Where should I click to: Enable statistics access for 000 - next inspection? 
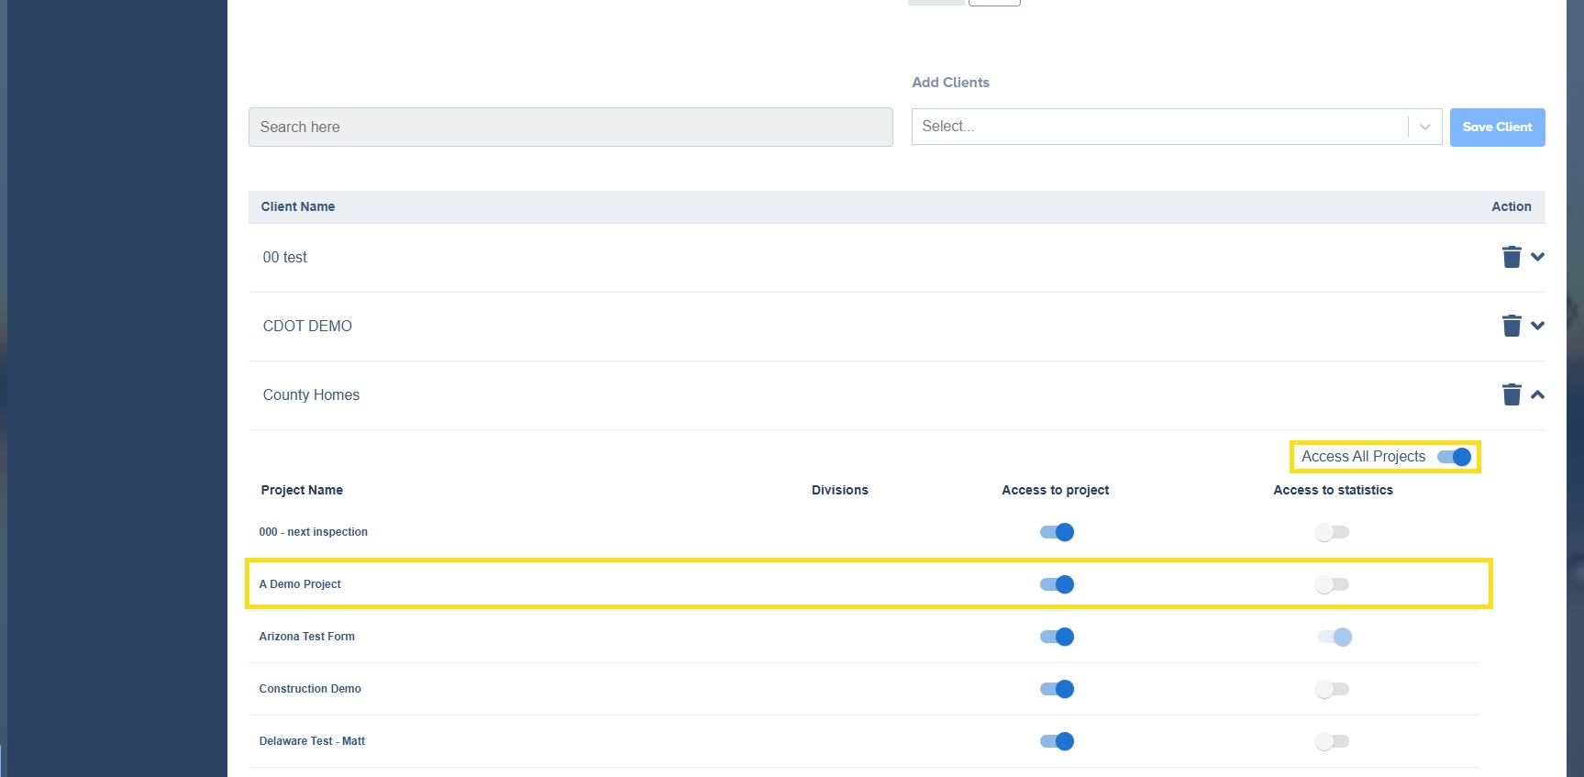click(x=1332, y=532)
